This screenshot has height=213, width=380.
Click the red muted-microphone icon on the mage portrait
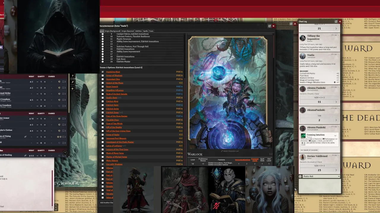pyautogui.click(x=216, y=205)
